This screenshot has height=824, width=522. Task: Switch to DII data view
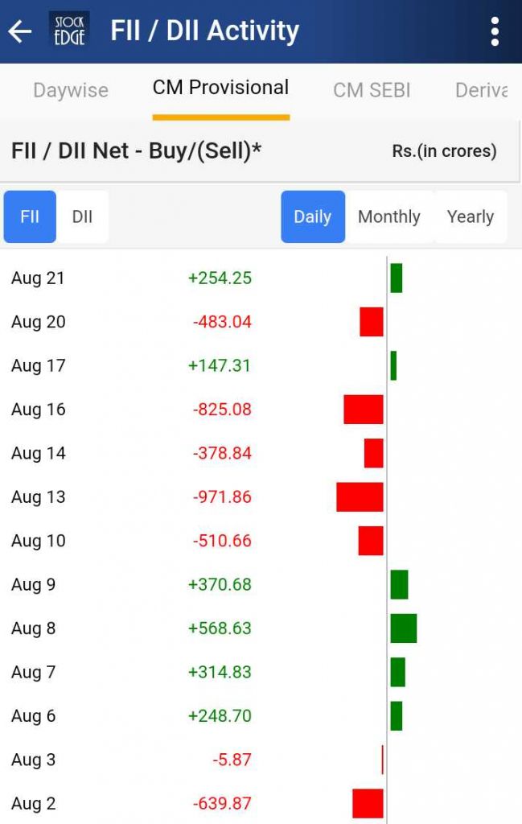pos(83,216)
